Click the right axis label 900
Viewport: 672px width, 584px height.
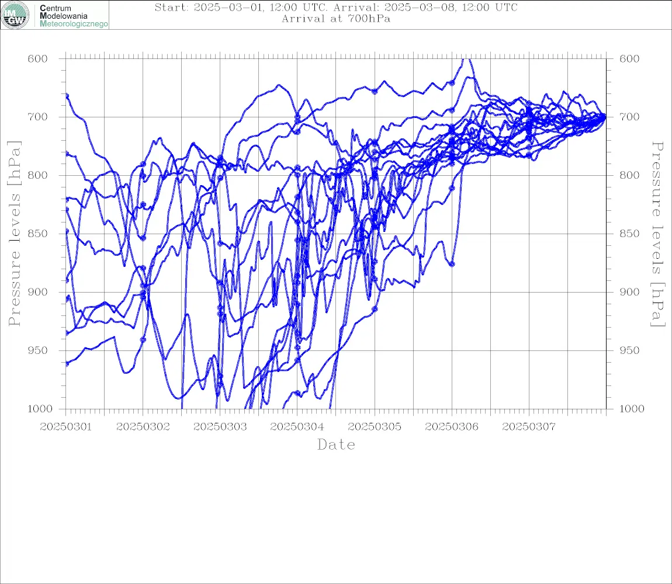click(629, 292)
